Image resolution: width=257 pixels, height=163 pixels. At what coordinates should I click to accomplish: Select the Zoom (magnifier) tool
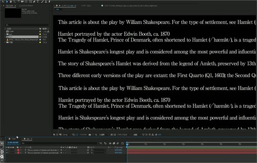click(x=15, y=2)
